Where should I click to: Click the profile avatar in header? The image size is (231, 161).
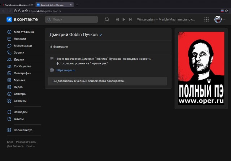tap(218, 19)
